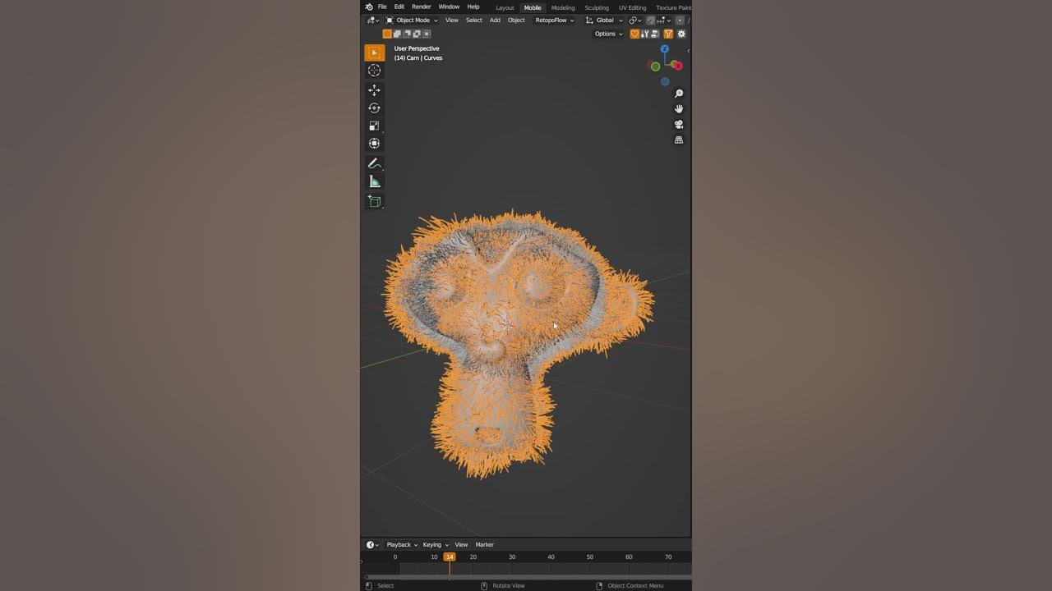Viewport: 1052px width, 591px height.
Task: Click the green Y axis gizmo handle
Action: [655, 66]
